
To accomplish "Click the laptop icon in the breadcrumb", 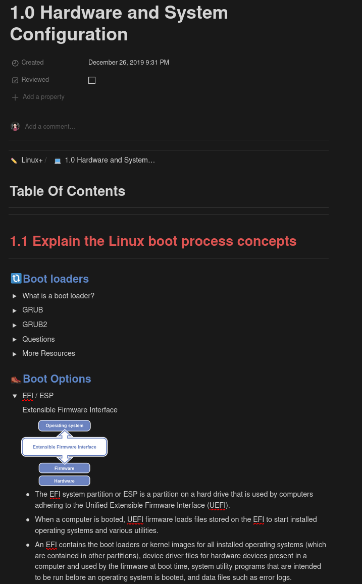I will point(58,161).
